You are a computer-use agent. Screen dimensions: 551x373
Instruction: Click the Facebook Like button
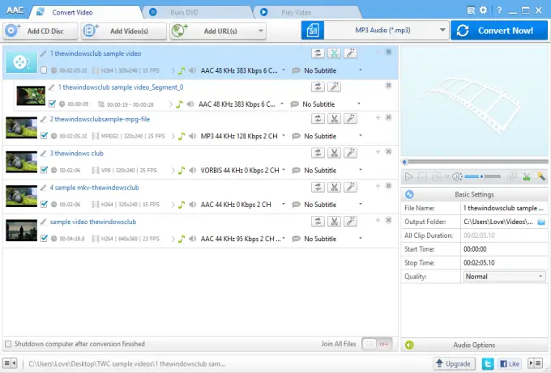coord(509,363)
